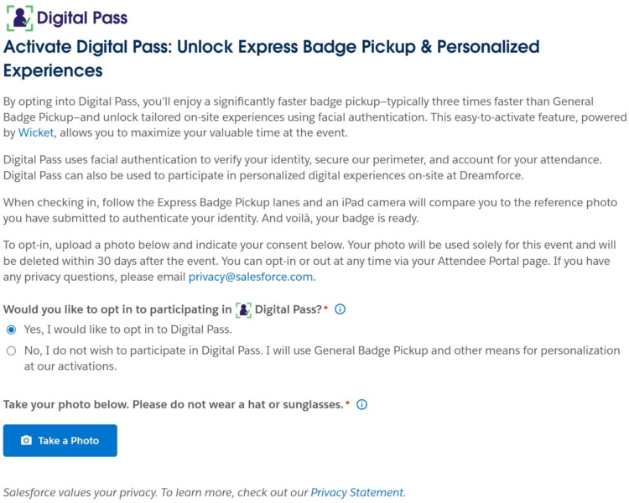Click the "Would you like to opt in" question text
This screenshot has height=503, width=629.
117,309
